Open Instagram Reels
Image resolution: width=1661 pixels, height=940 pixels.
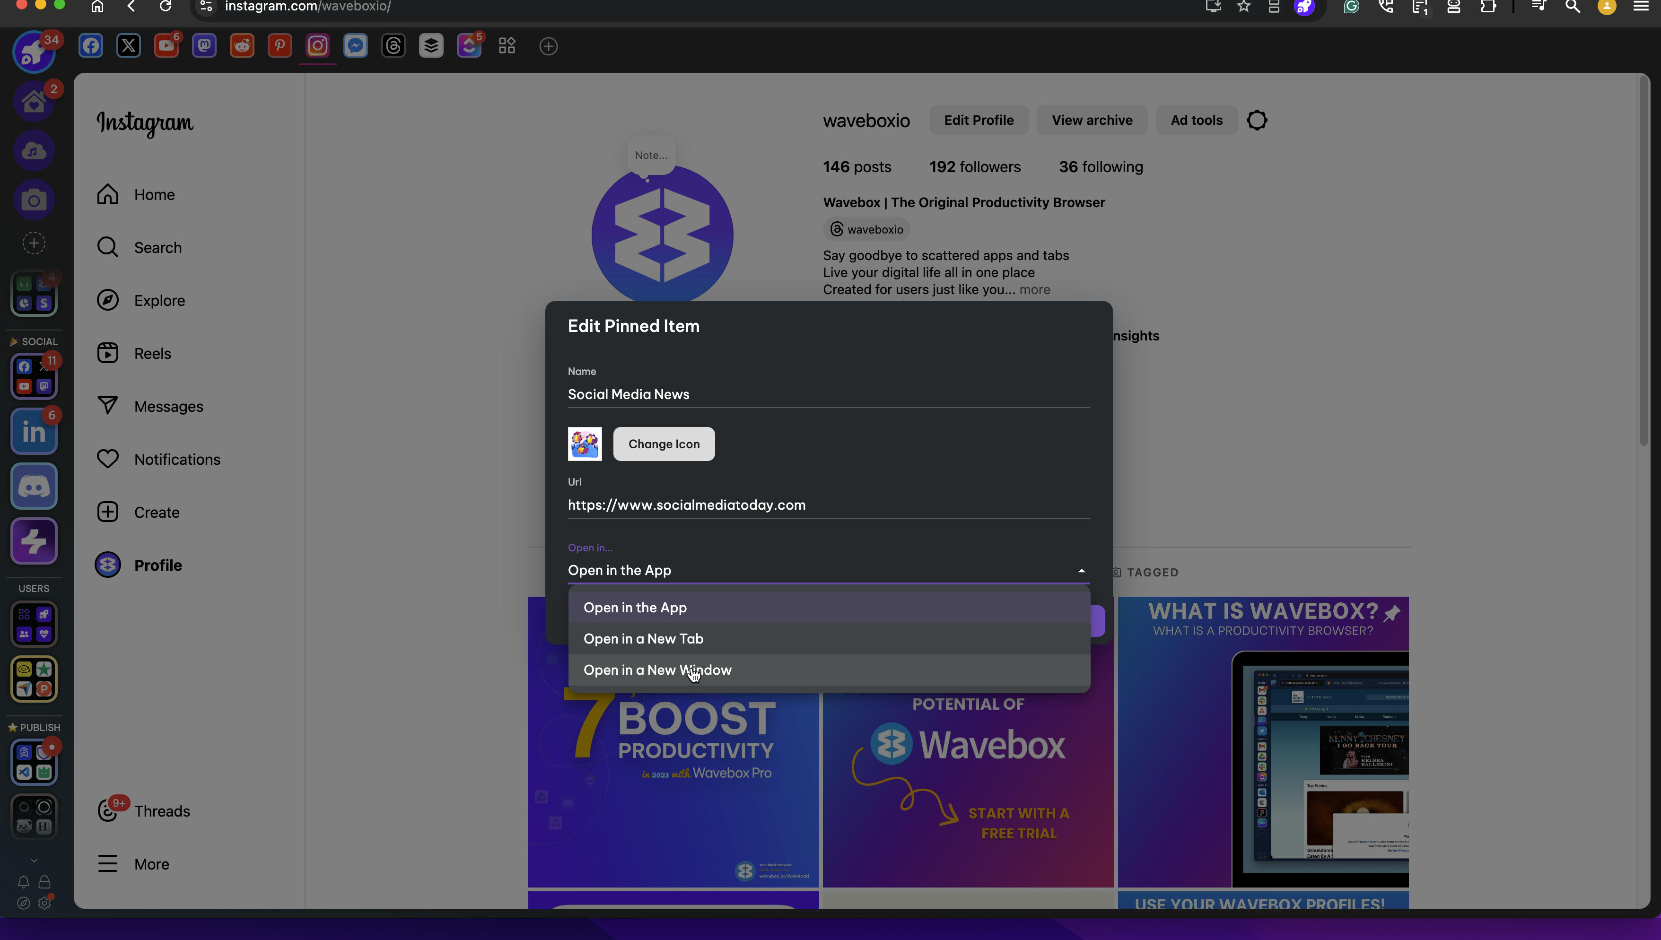point(134,354)
